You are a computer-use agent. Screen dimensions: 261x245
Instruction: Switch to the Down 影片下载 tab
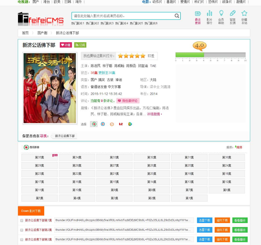(x=31, y=211)
